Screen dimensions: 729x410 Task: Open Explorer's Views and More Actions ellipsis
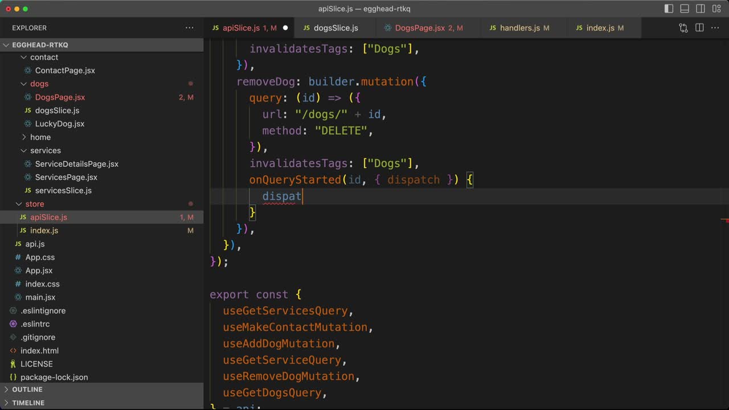click(189, 28)
